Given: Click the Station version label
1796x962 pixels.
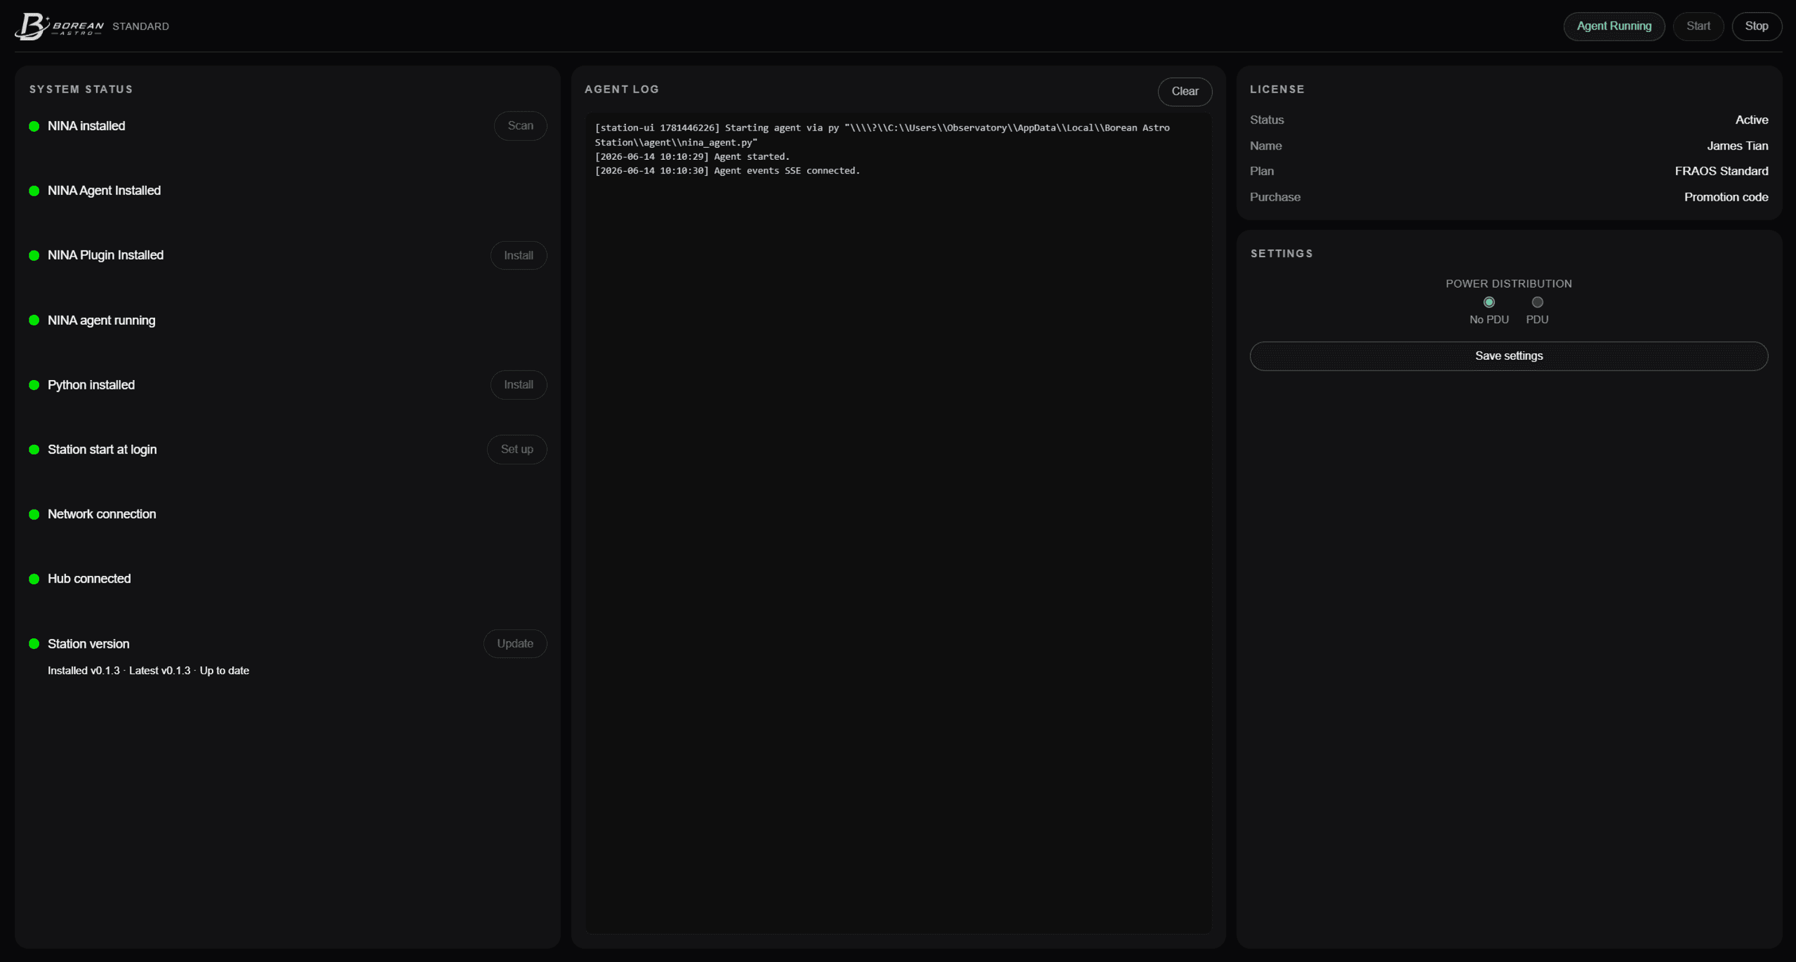Looking at the screenshot, I should click(x=88, y=644).
